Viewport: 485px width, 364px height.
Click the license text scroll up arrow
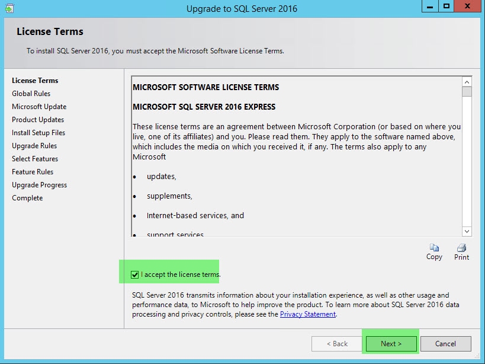[467, 82]
